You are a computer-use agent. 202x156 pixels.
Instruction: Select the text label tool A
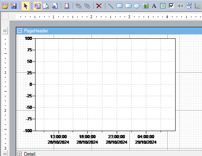(x=154, y=6)
